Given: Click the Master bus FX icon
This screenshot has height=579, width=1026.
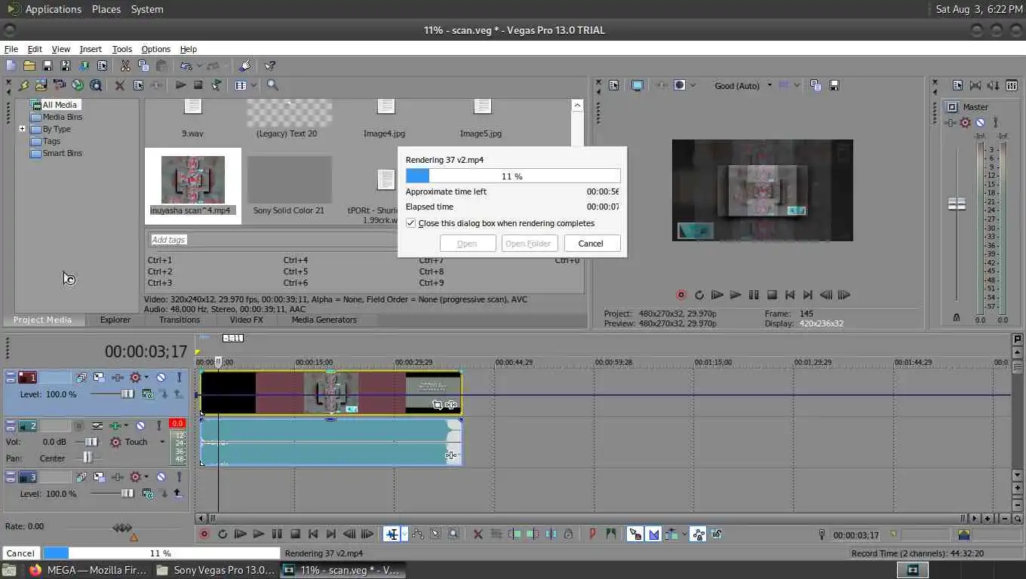Looking at the screenshot, I should [951, 122].
